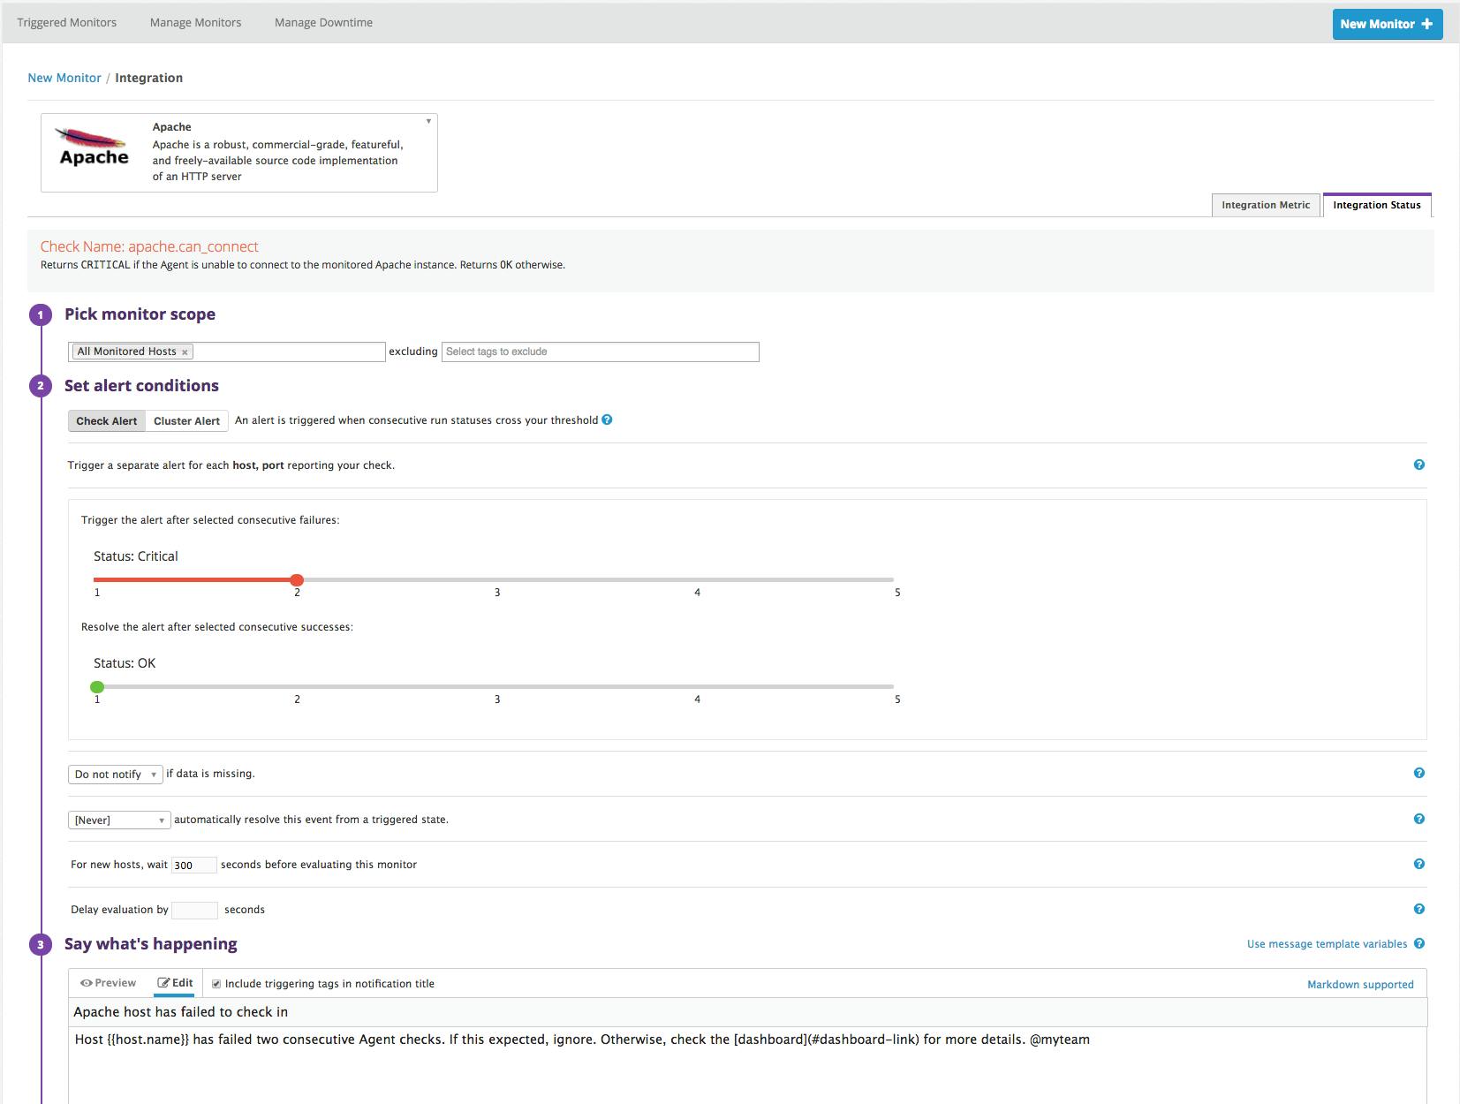1460x1104 pixels.
Task: Click the Pick monitor scope heading
Action: click(140, 314)
